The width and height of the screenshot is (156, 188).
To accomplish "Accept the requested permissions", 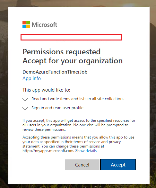I will [118, 165].
